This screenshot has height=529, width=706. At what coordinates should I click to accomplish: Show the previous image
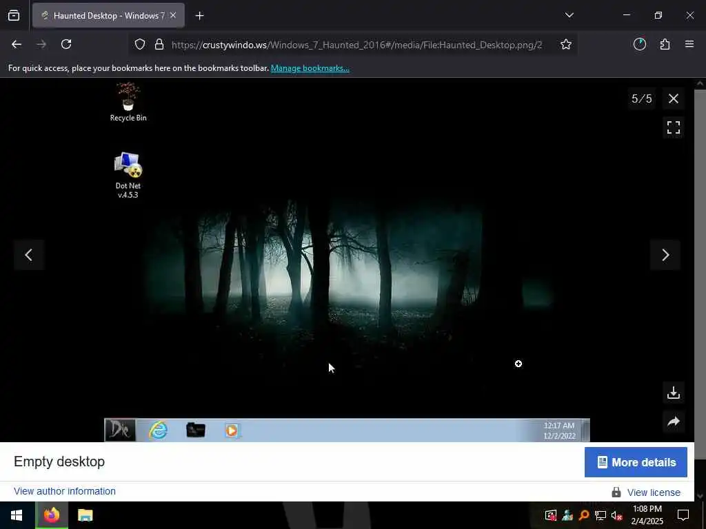29,255
